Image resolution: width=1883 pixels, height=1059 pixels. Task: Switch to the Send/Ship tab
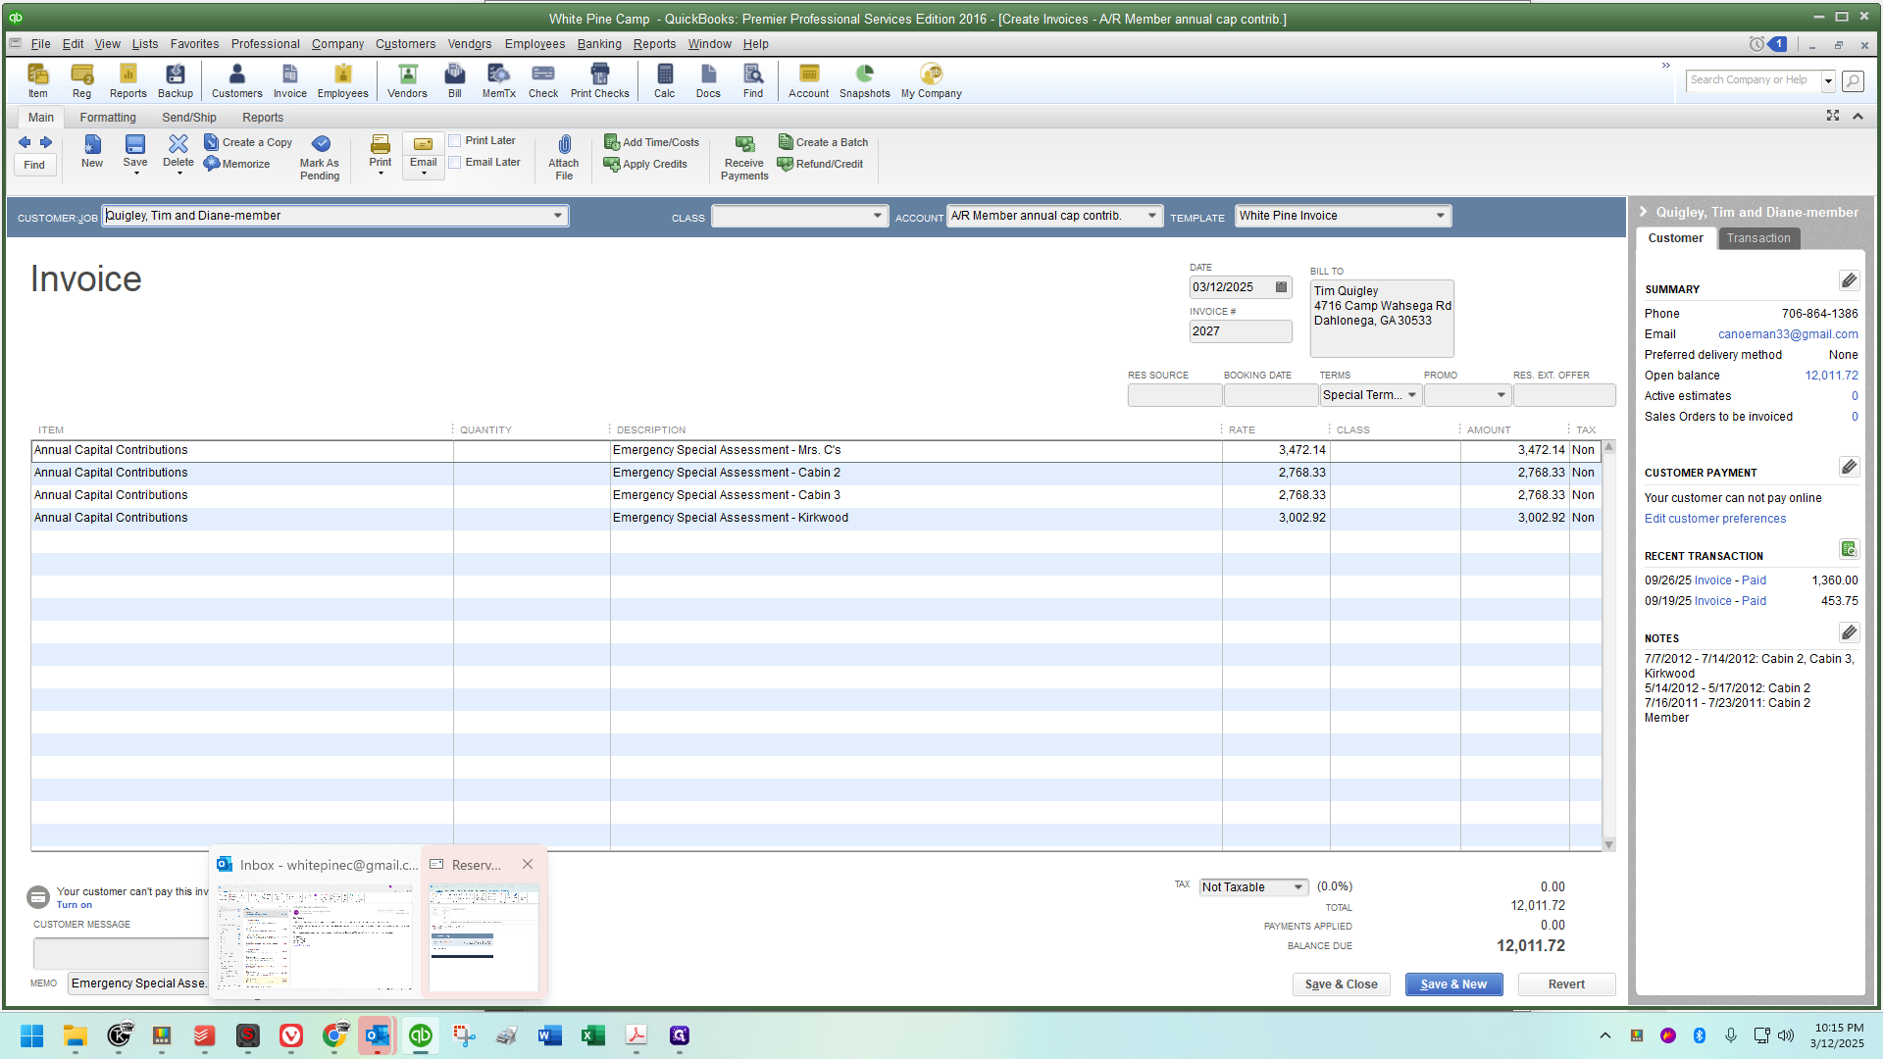[x=189, y=118]
